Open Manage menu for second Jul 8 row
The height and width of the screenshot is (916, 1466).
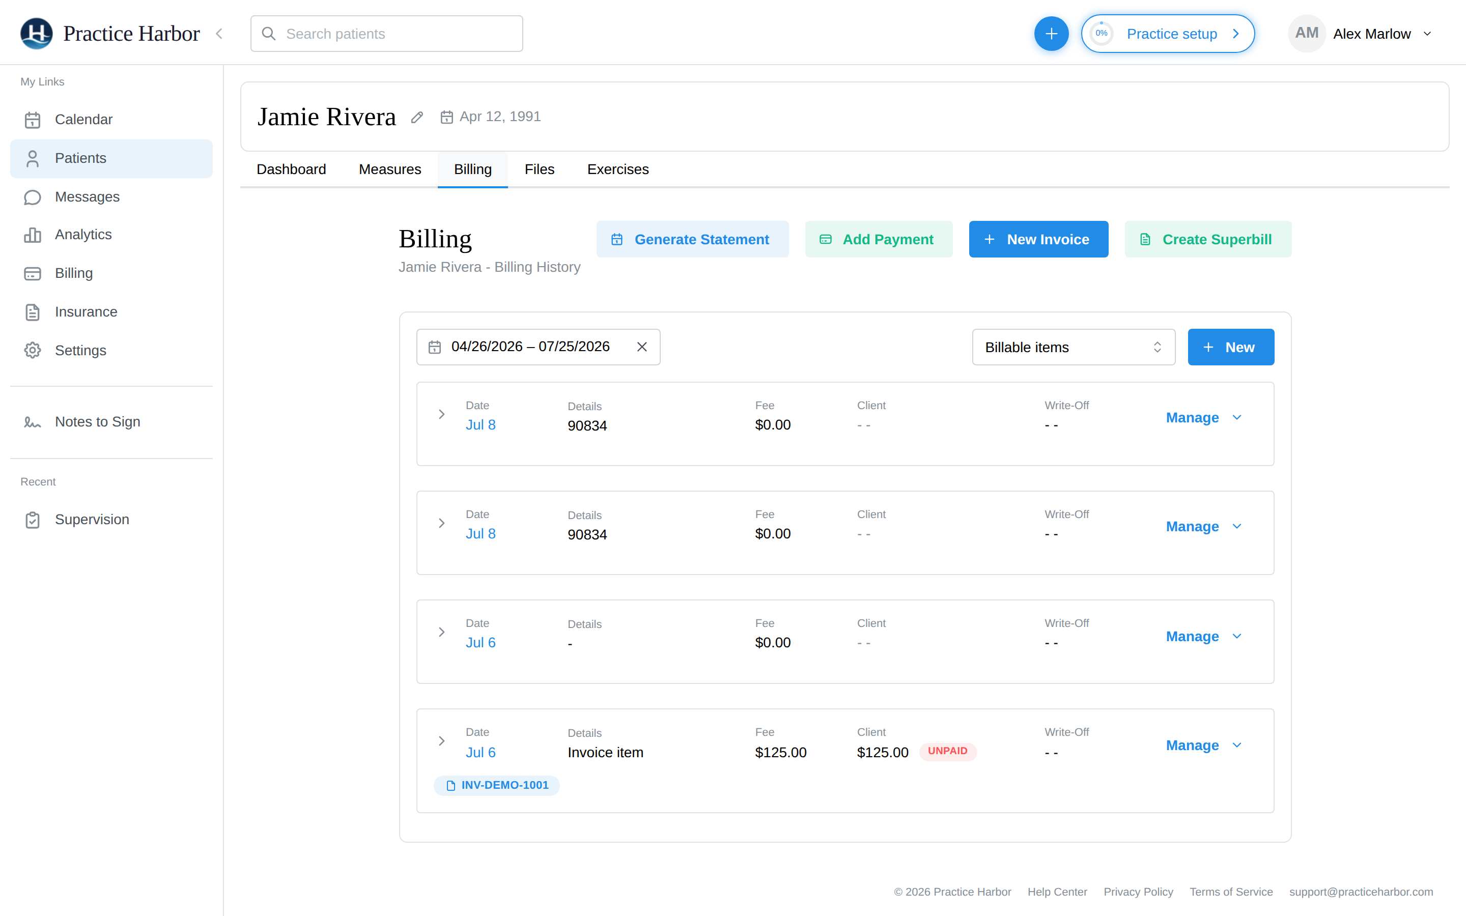click(x=1204, y=527)
